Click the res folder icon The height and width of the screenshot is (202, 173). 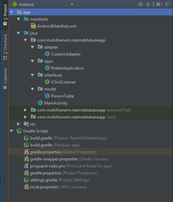[27, 124]
